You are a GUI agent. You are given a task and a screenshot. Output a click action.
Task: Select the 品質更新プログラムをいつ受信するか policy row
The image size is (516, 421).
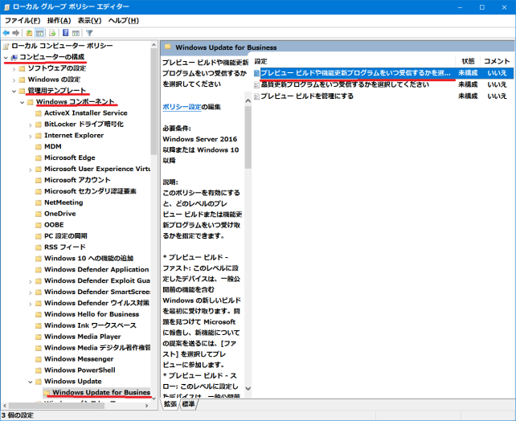383,85
